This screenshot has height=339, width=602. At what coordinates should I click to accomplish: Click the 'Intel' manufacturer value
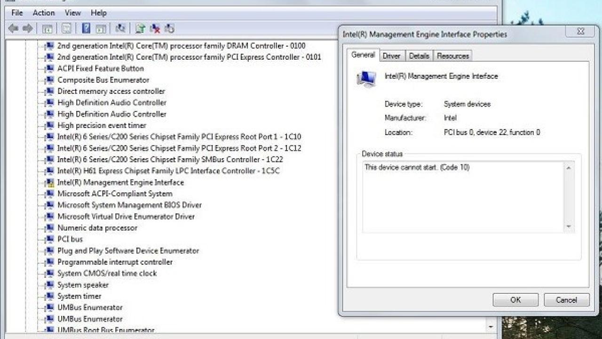(450, 118)
